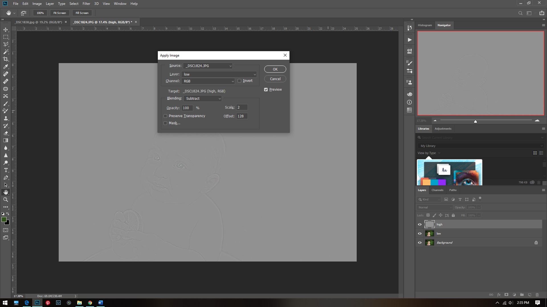
Task: Open the Channel RGB dropdown
Action: pos(208,81)
